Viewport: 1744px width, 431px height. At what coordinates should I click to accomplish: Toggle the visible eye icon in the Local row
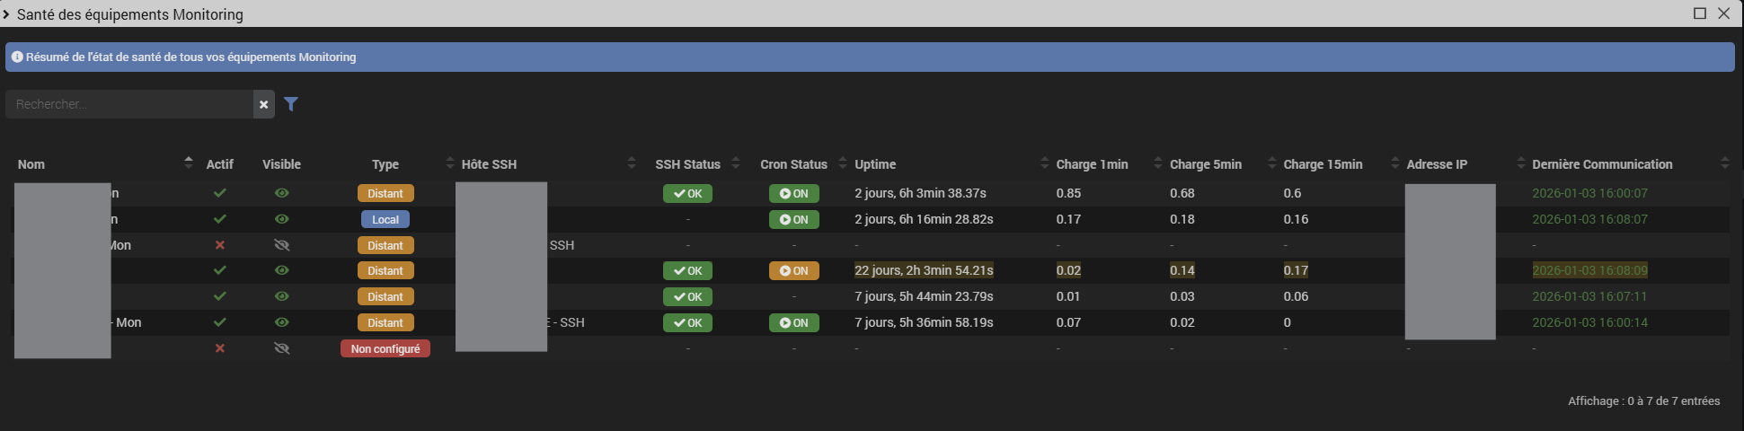point(281,219)
